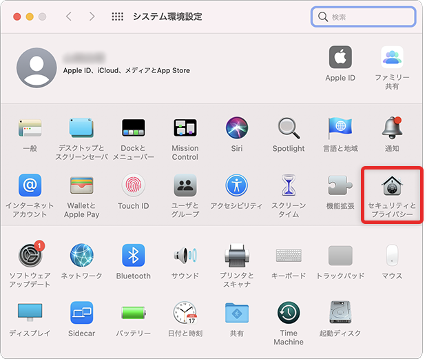Minimize window with the yellow button
Image resolution: width=427 pixels, height=359 pixels.
point(30,17)
